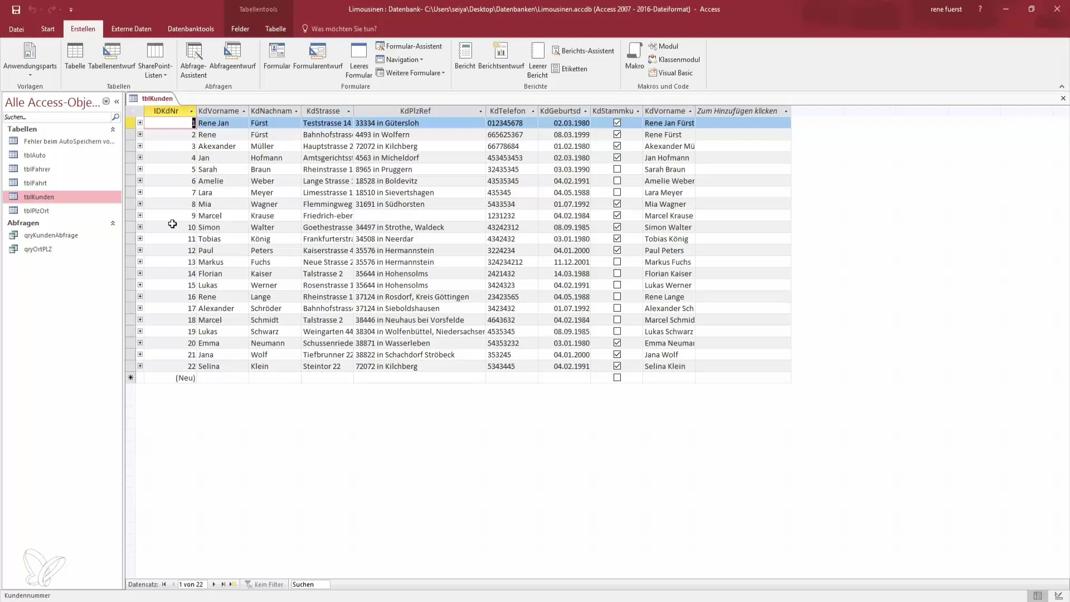This screenshot has width=1070, height=602.
Task: Open Abfrageentwurf query design
Action: coord(232,56)
